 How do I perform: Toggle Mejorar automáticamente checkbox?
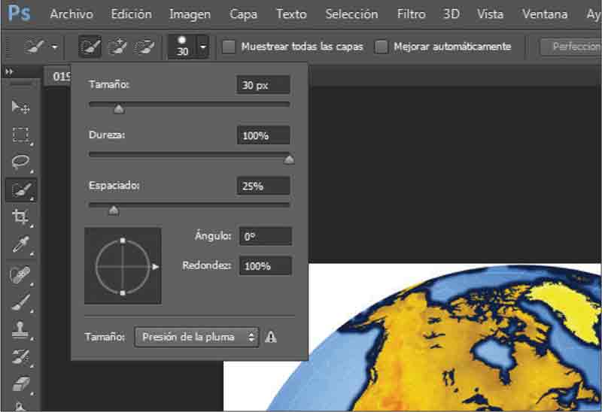tap(382, 47)
